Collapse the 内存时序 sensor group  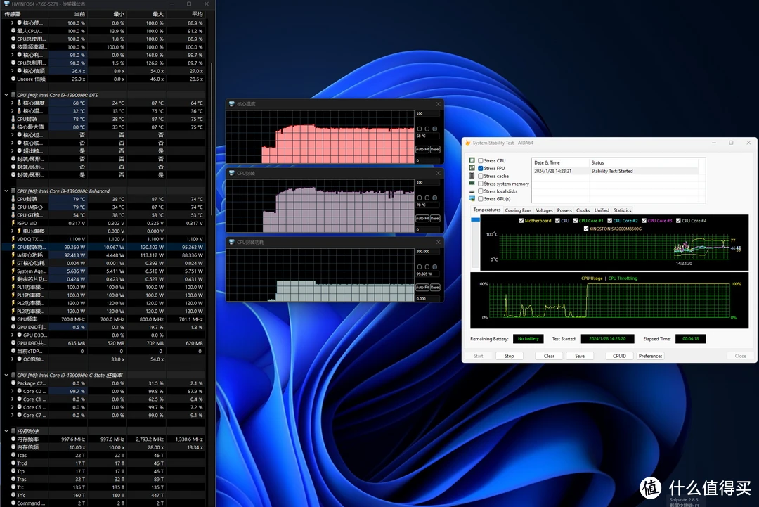click(6, 431)
